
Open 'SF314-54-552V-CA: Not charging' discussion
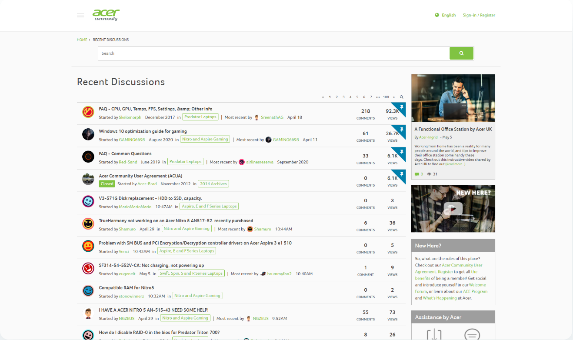151,266
